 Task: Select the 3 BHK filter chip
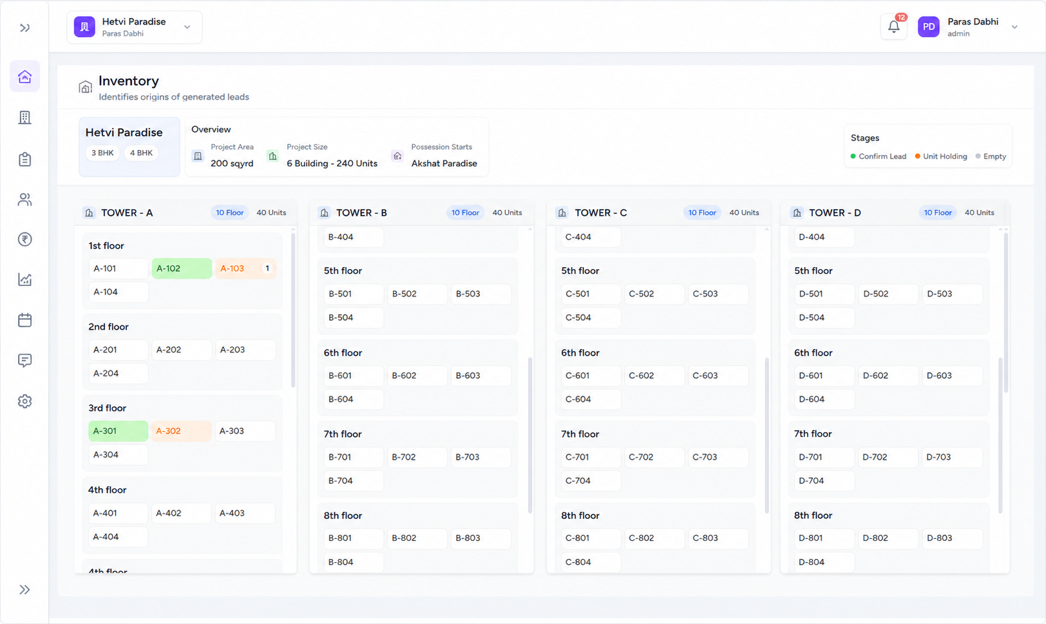tap(102, 153)
